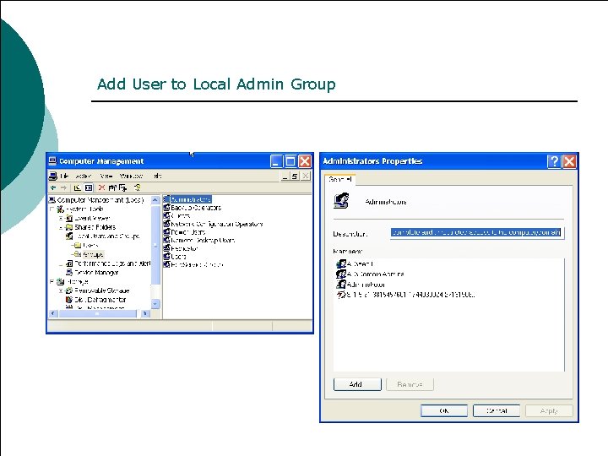Click OK in Administrators Properties
This screenshot has height=456, width=608.
pos(444,410)
